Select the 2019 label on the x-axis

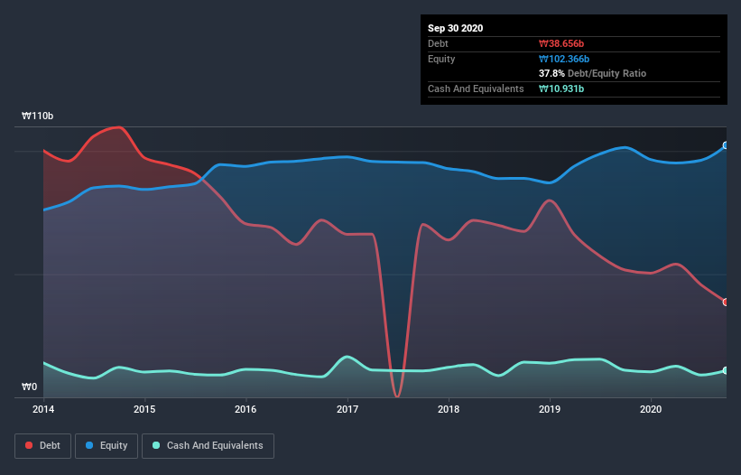point(550,409)
